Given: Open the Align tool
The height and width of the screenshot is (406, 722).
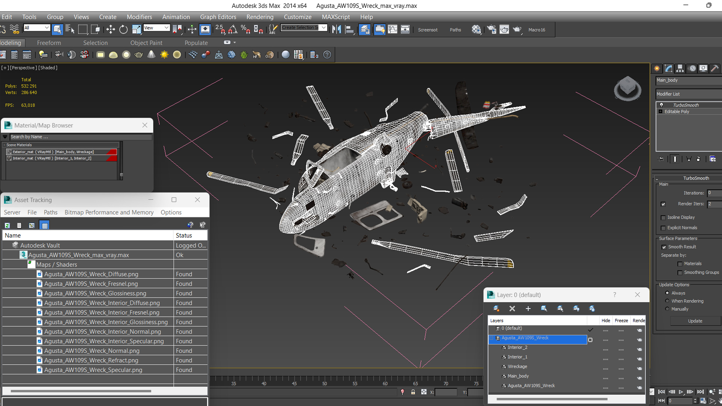Looking at the screenshot, I should pos(350,29).
